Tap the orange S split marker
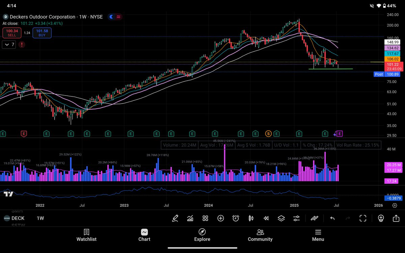 click(269, 134)
